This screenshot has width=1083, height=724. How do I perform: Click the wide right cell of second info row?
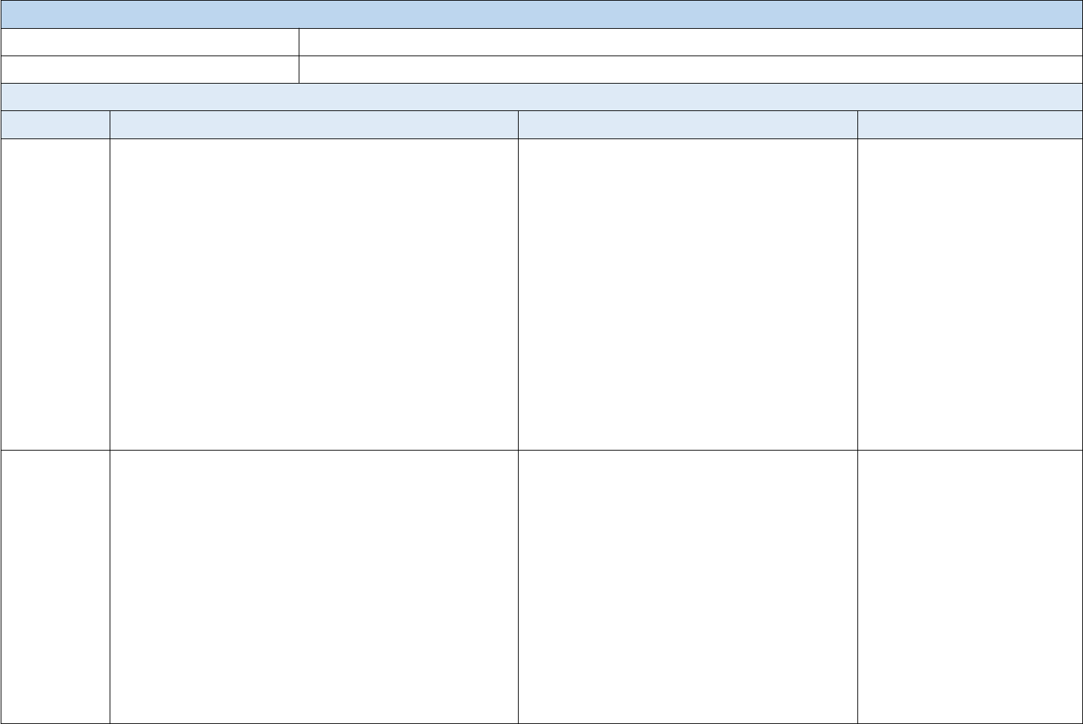click(x=690, y=70)
